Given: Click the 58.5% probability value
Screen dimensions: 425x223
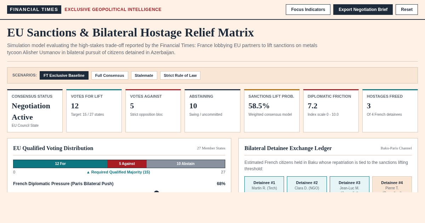Looking at the screenshot, I should tap(259, 106).
